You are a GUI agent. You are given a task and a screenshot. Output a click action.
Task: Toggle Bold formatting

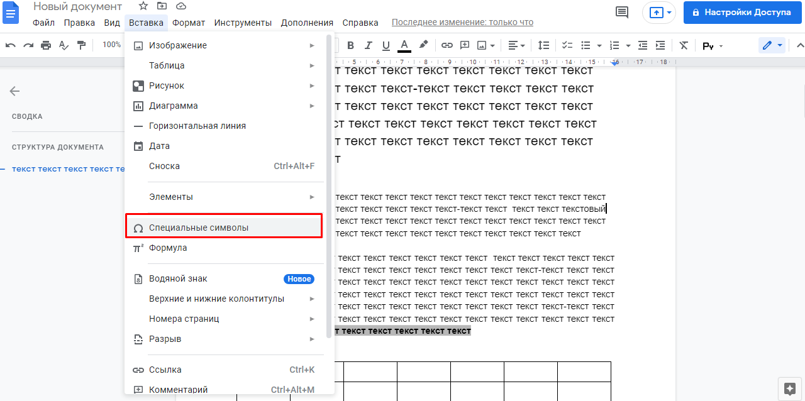[x=350, y=45]
